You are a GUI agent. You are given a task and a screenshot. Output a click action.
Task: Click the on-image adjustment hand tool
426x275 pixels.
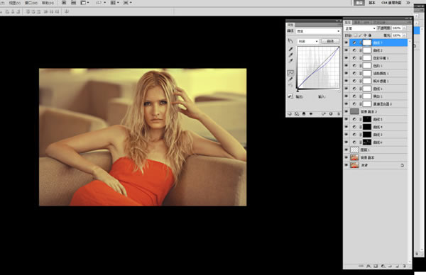coord(290,40)
